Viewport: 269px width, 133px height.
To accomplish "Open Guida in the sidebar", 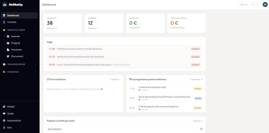I will coord(19,114).
